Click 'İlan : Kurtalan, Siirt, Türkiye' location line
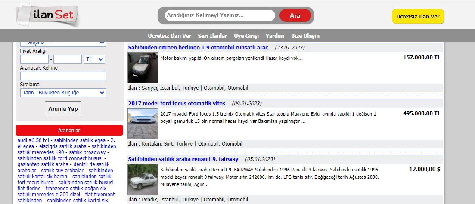475x204 pixels. pos(185,144)
